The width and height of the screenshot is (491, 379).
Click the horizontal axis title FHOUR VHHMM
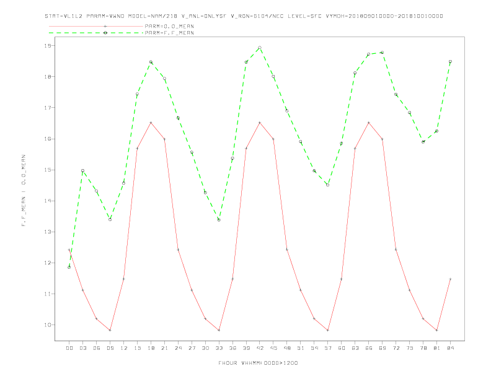(x=258, y=363)
